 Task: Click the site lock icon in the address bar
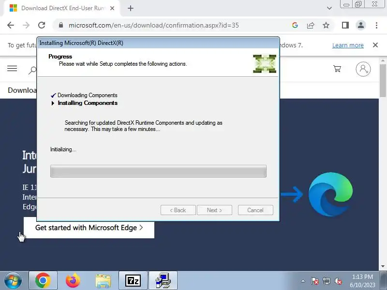(61, 25)
